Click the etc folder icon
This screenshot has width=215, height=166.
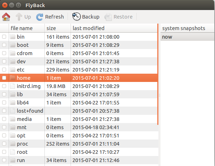pos(13,70)
